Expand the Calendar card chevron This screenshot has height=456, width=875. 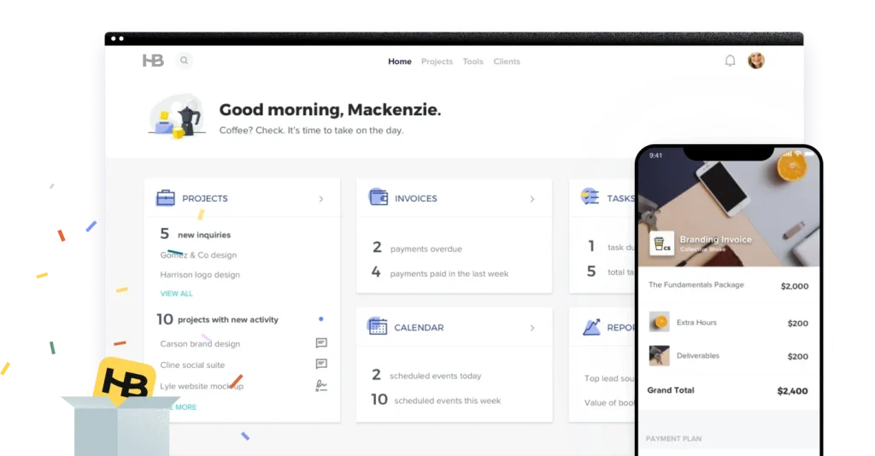531,328
